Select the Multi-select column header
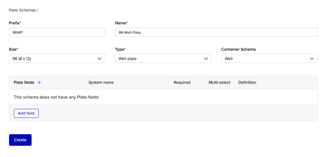 (219, 83)
